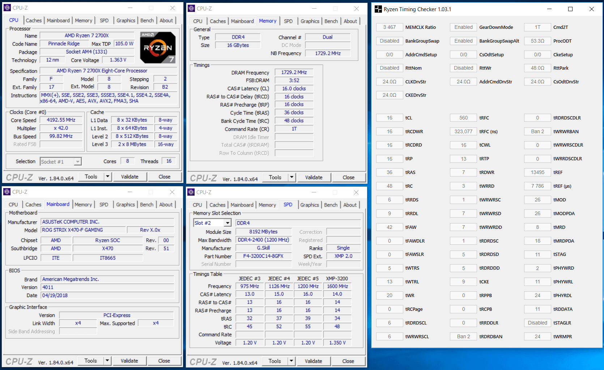This screenshot has width=604, height=370.
Task: Click the tRDRDBAN value Ban 2
Action: pyautogui.click(x=464, y=336)
